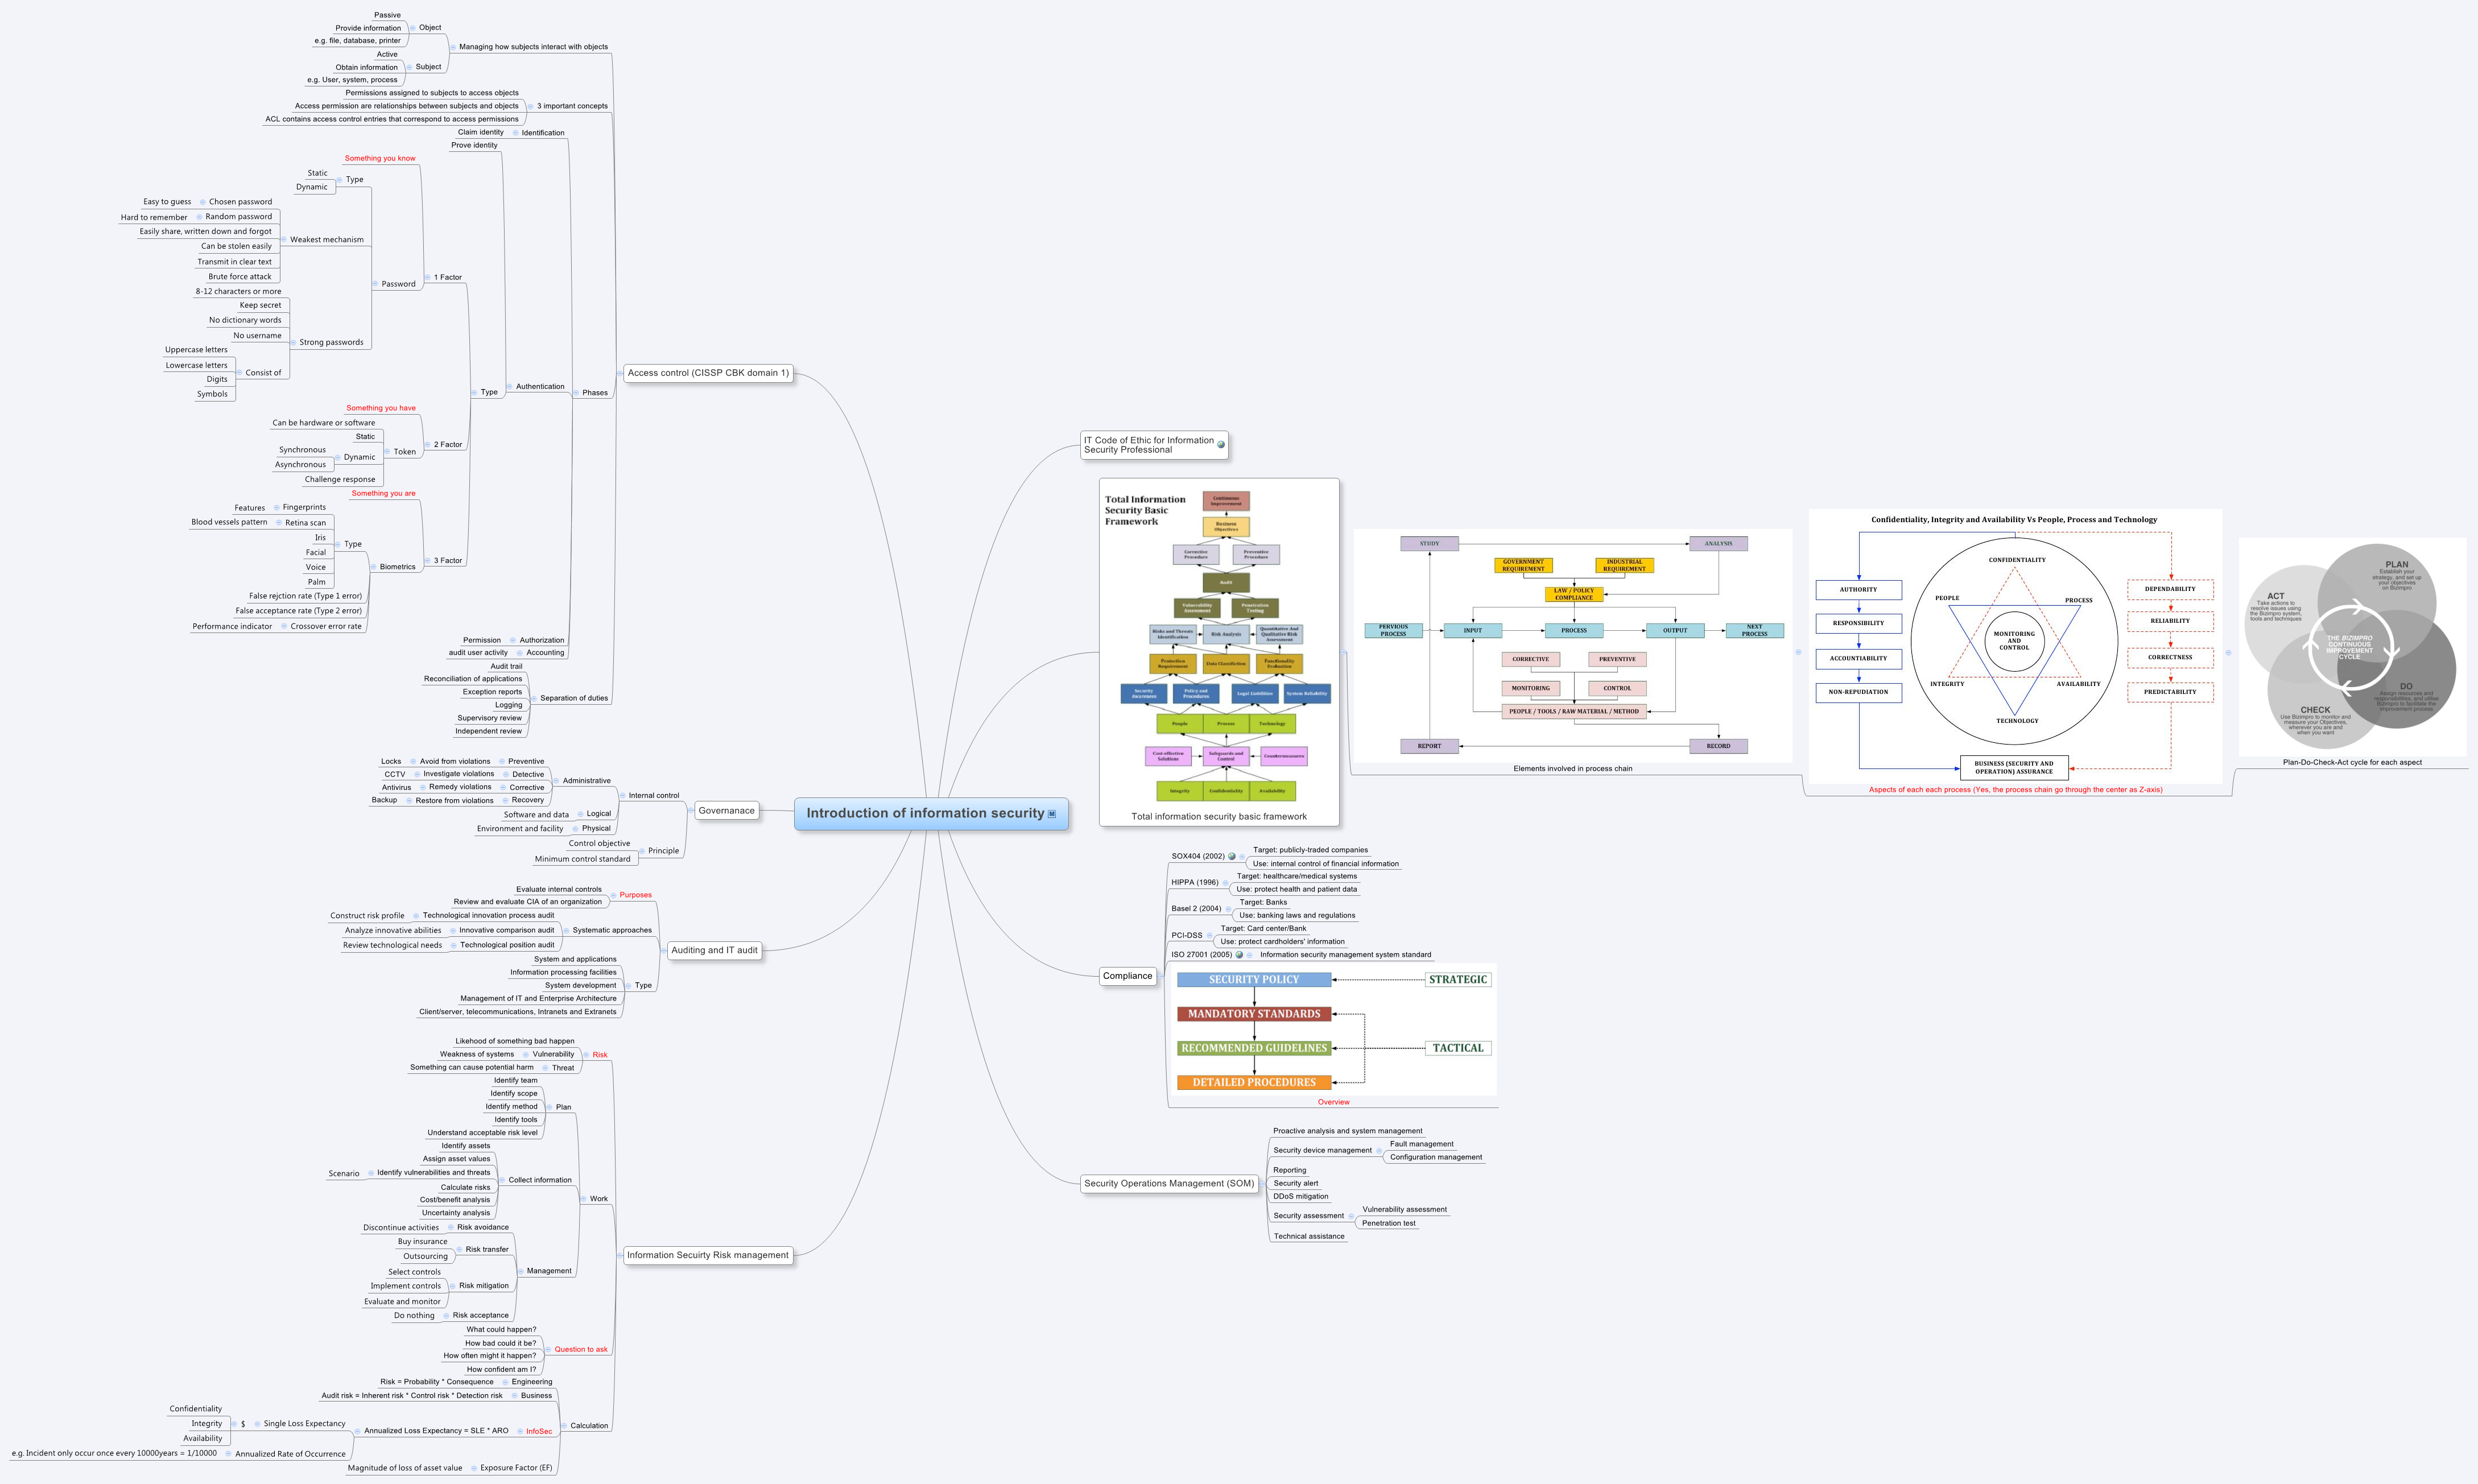Select the 'Biometrics' subtopic

pos(397,568)
